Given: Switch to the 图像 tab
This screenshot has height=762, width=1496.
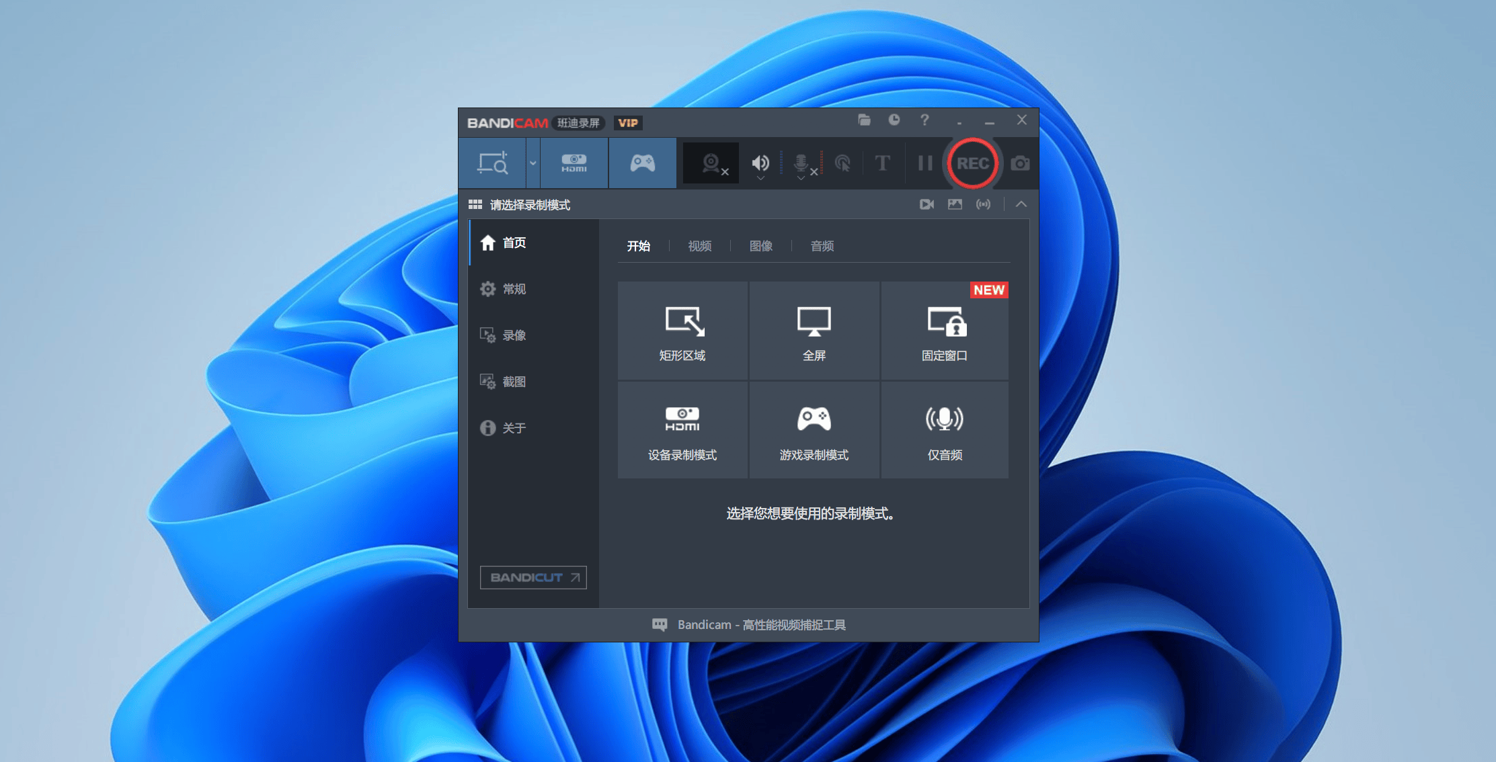Looking at the screenshot, I should (x=761, y=246).
